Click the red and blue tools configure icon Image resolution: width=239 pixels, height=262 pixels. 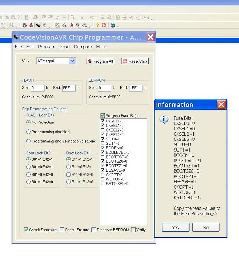(x=64, y=25)
